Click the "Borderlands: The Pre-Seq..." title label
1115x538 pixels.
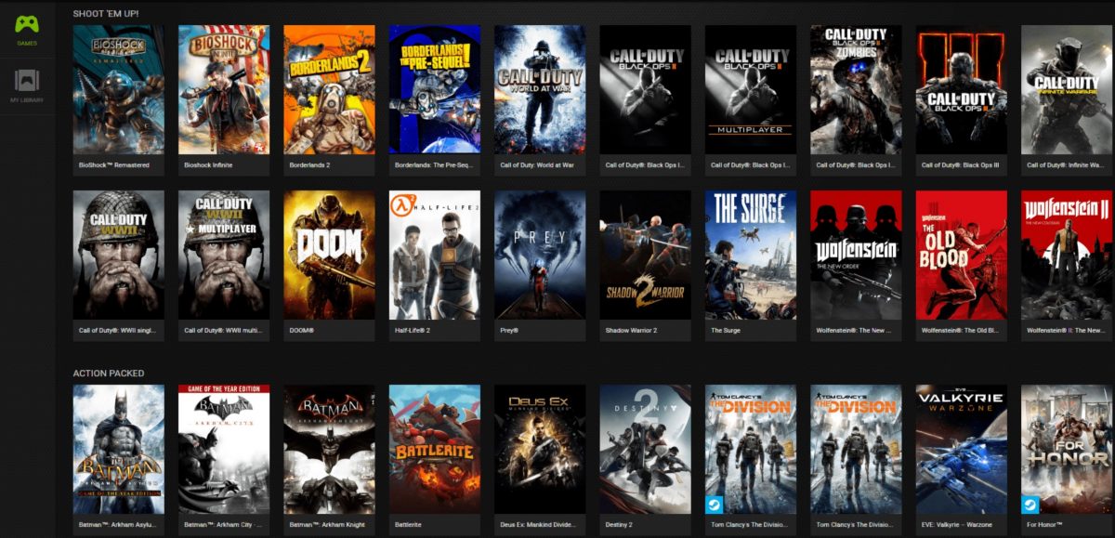[x=431, y=165]
